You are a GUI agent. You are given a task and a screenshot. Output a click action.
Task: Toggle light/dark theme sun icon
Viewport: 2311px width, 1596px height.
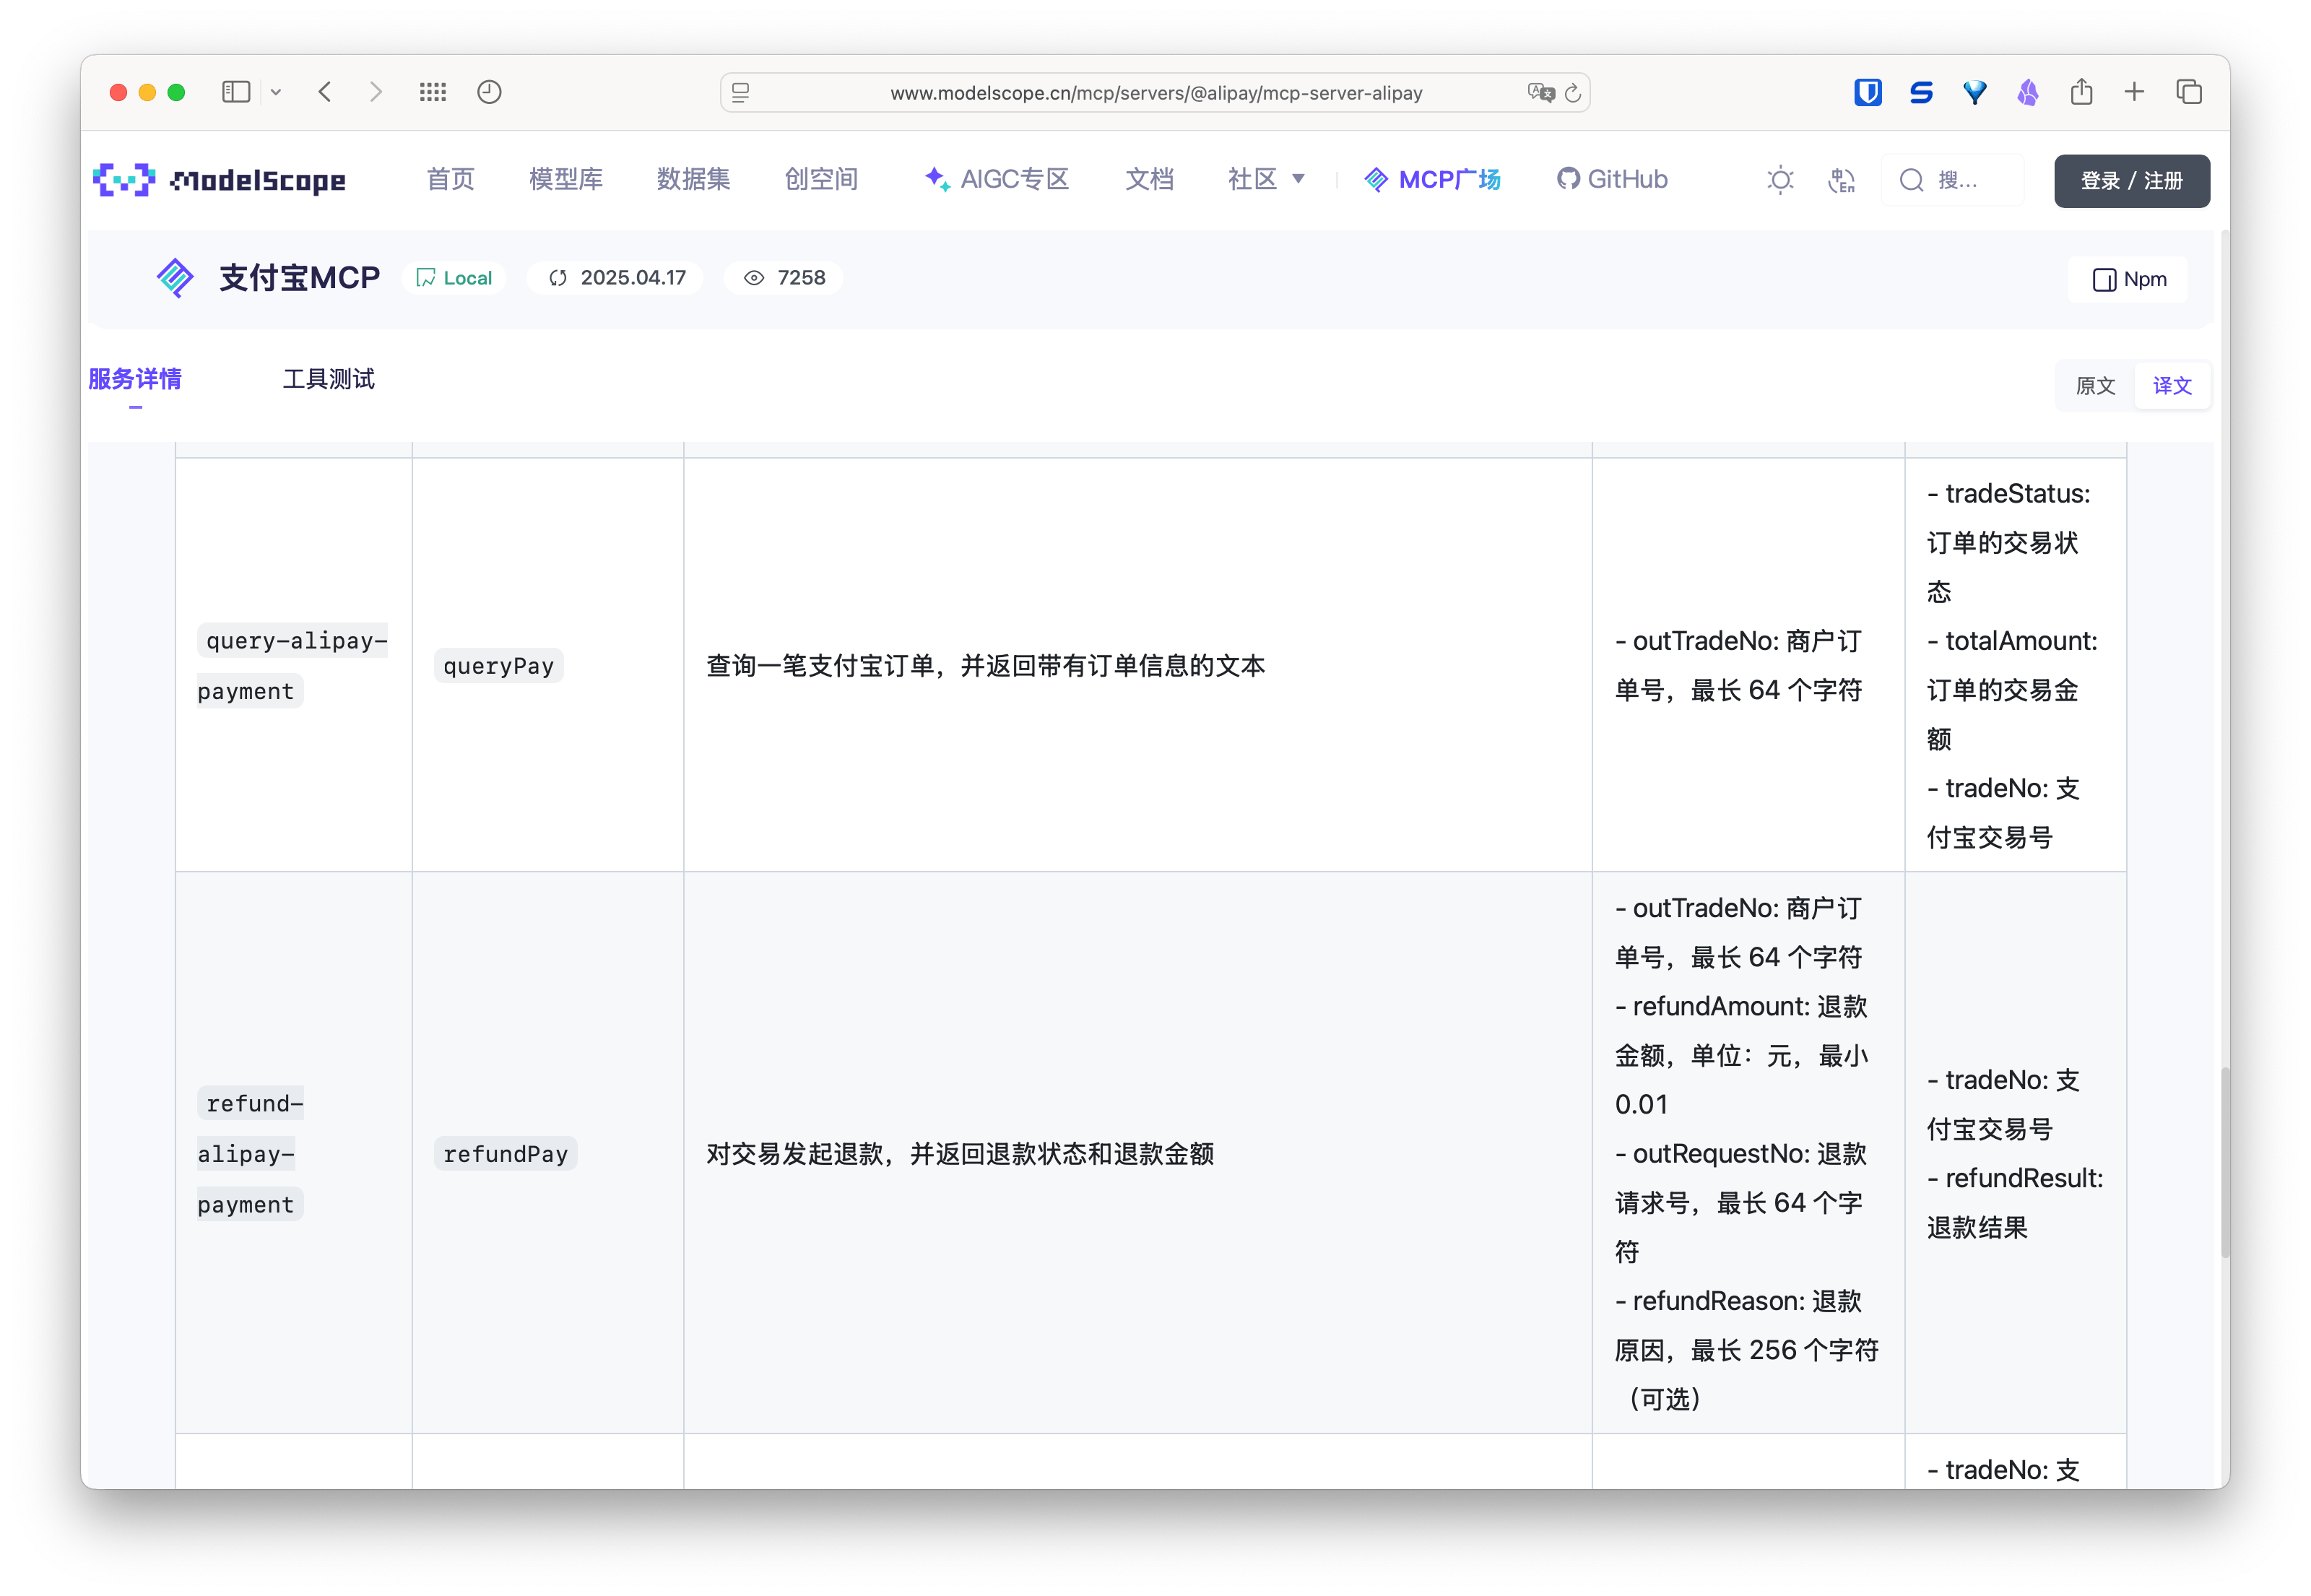pyautogui.click(x=1780, y=180)
